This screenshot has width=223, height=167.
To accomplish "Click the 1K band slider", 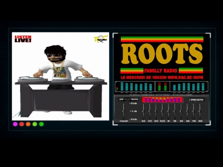I will coord(168,111).
